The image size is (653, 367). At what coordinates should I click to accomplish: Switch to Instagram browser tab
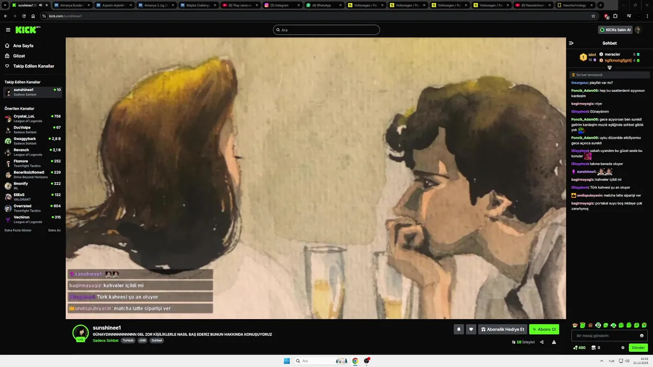(282, 5)
